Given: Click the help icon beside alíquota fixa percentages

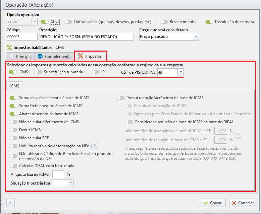Looking at the screenshot, I should coord(238,135).
